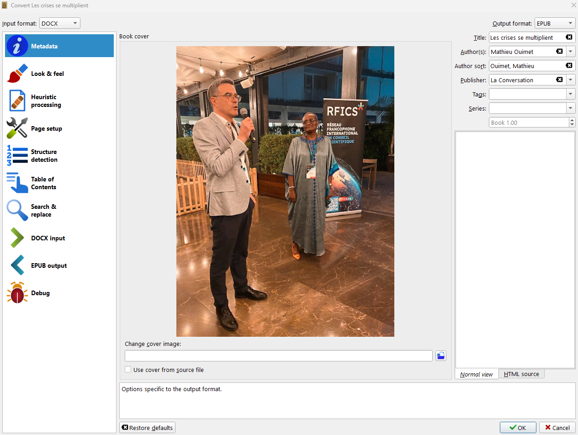Screen dimensions: 578x435
Task: Click the Restore defaults button
Action: click(147, 427)
